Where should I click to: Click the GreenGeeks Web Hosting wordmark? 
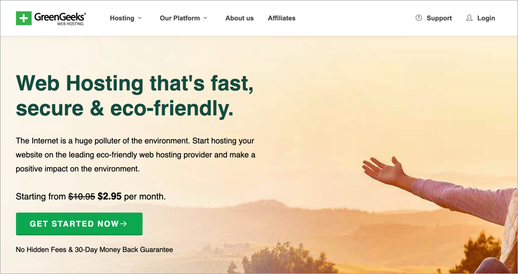(x=60, y=19)
